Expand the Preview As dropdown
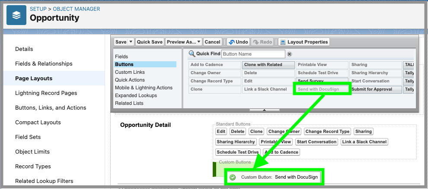 click(198, 42)
